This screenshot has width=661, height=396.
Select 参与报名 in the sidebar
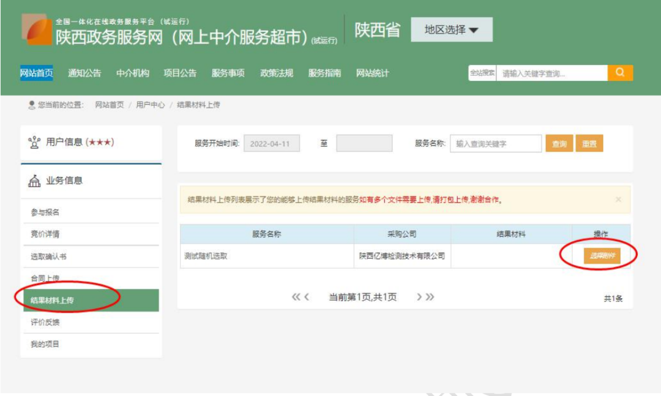[91, 212]
